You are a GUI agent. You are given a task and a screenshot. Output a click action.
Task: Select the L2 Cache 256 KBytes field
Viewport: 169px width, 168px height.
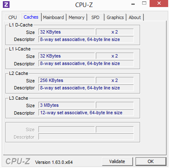[67, 80]
